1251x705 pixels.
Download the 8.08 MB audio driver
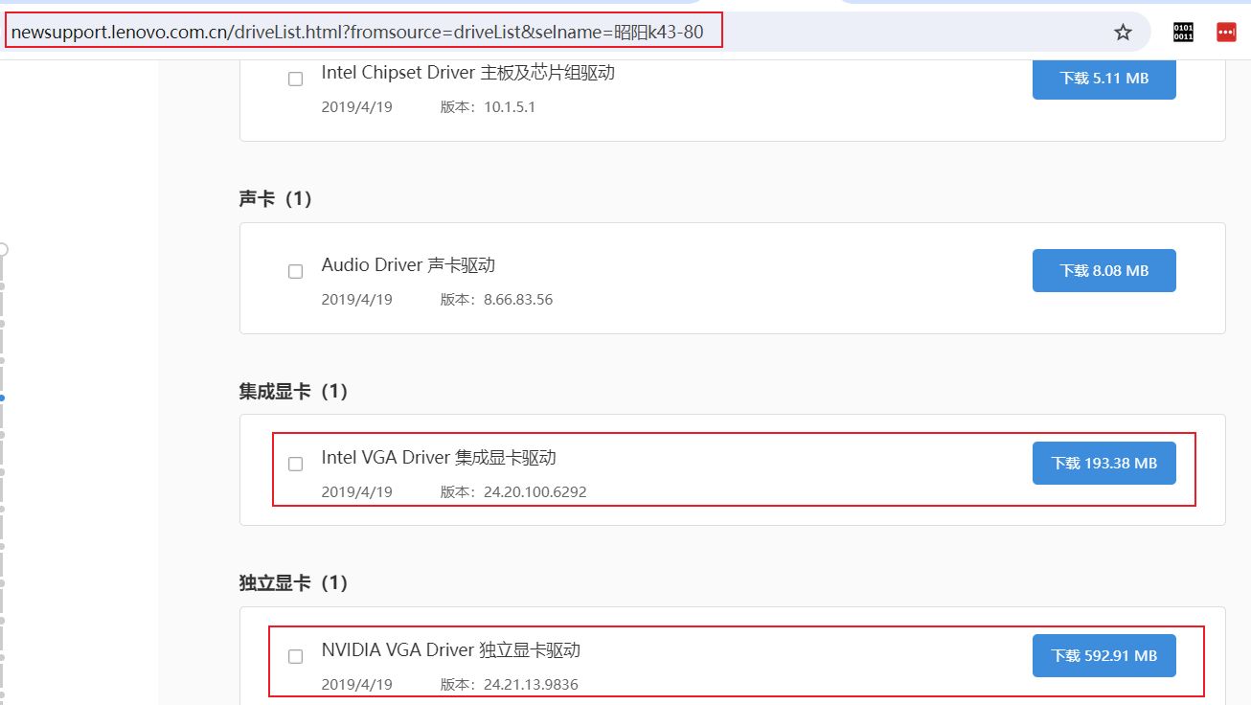[1103, 271]
